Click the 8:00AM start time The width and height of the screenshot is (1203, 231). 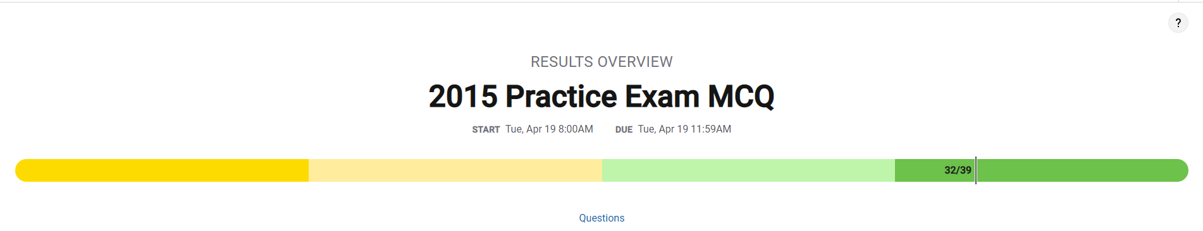pos(576,129)
